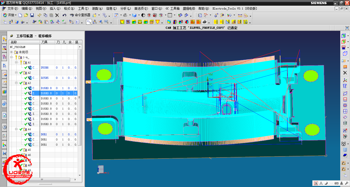Click the yellow '3' axis icon
Screen dimensions: 350x187
[x=215, y=22]
